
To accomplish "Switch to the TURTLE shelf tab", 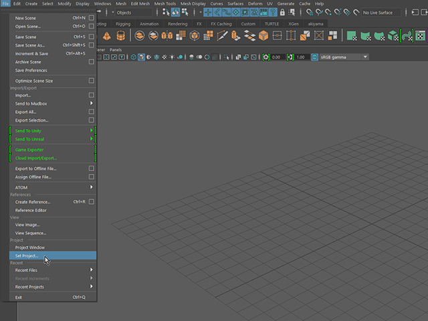I will pyautogui.click(x=272, y=24).
